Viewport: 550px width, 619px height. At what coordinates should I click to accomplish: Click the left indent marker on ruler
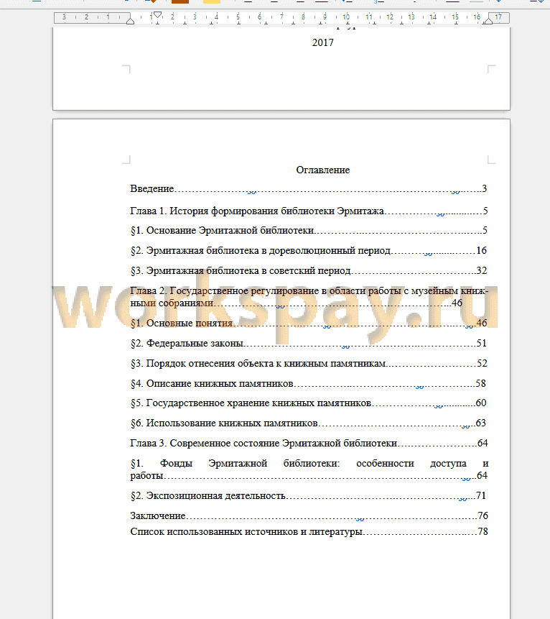tap(130, 22)
